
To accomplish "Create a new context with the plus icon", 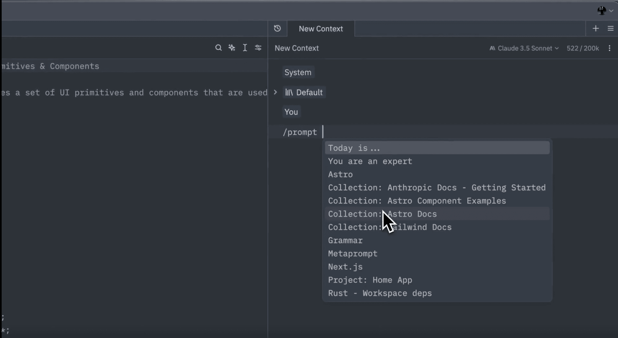I will (x=596, y=28).
